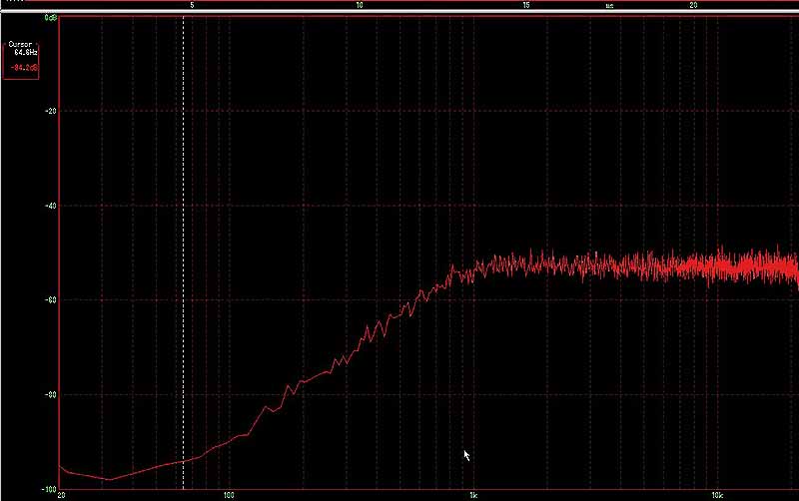Click the 0dB label on level axis

(x=49, y=19)
